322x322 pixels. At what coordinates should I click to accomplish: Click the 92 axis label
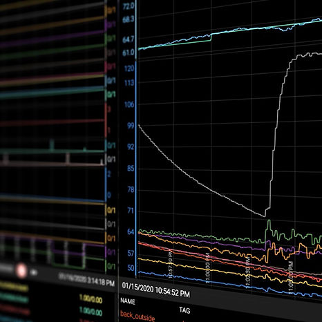tap(131, 146)
